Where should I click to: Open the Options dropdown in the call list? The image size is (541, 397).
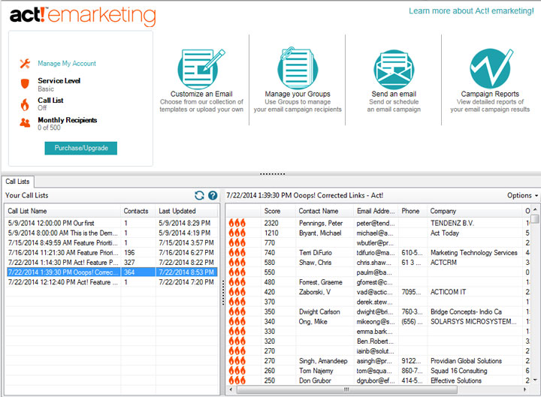(522, 195)
